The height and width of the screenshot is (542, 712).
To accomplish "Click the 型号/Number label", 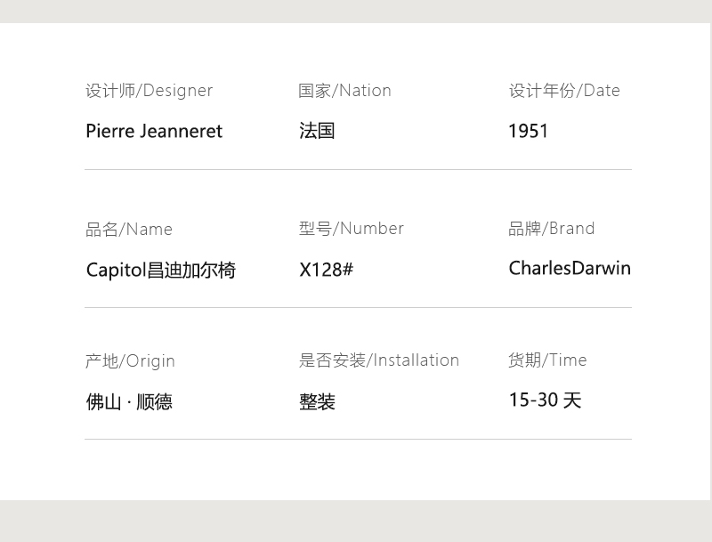I will click(351, 229).
